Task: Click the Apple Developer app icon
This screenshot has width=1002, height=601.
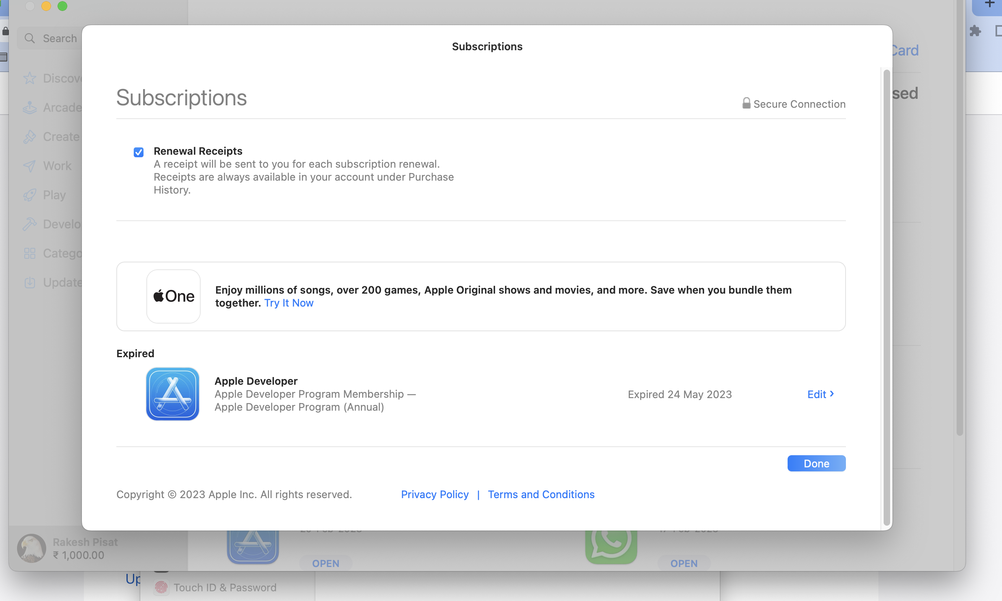Action: (x=173, y=394)
